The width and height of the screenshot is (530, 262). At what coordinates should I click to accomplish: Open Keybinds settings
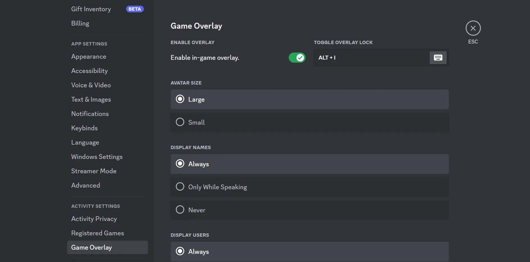84,128
